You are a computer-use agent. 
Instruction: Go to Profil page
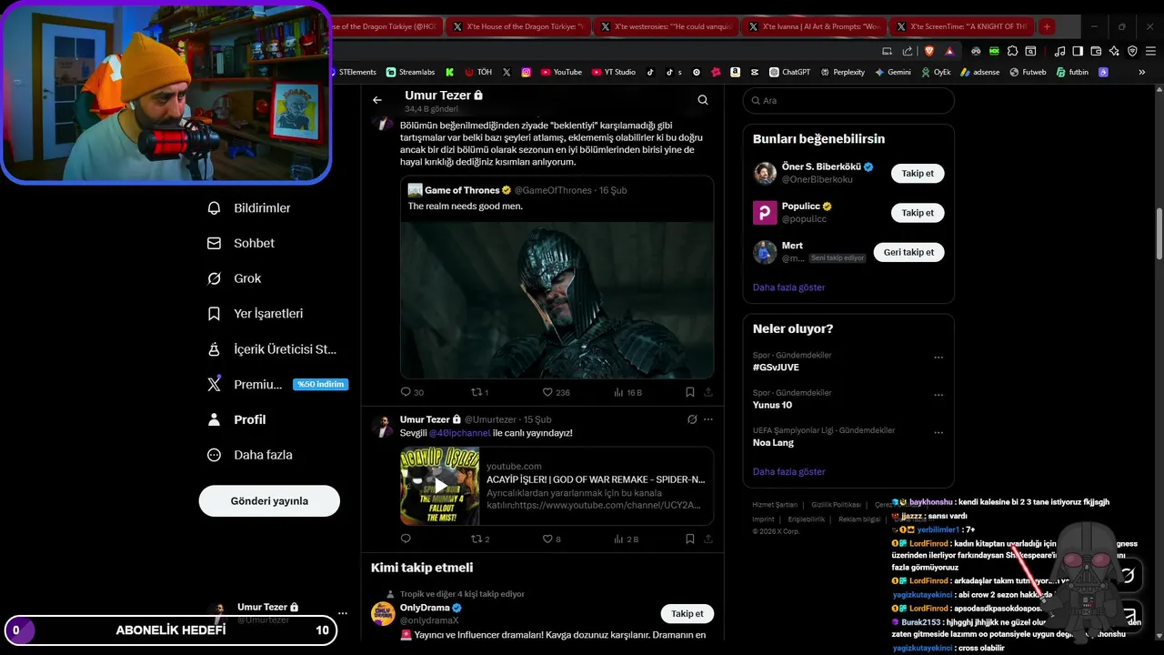coord(236,419)
